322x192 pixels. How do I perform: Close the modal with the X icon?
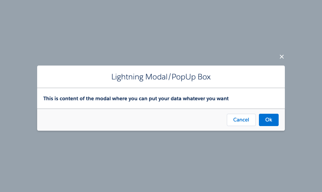pyautogui.click(x=282, y=57)
